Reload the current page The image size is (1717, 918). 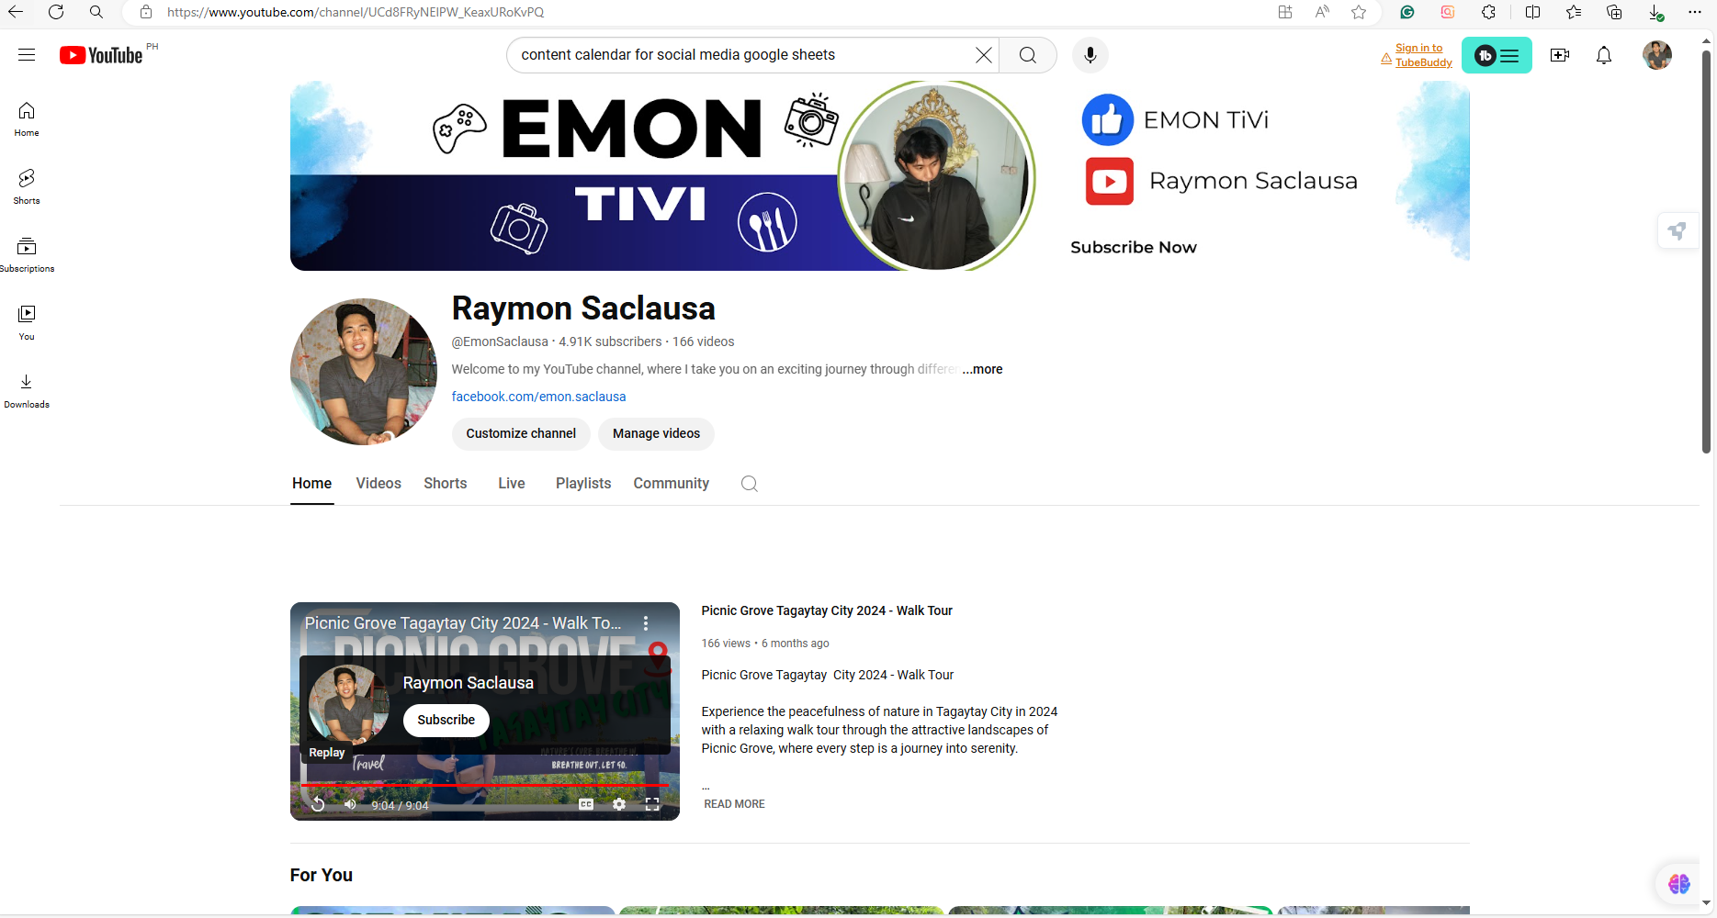tap(56, 12)
